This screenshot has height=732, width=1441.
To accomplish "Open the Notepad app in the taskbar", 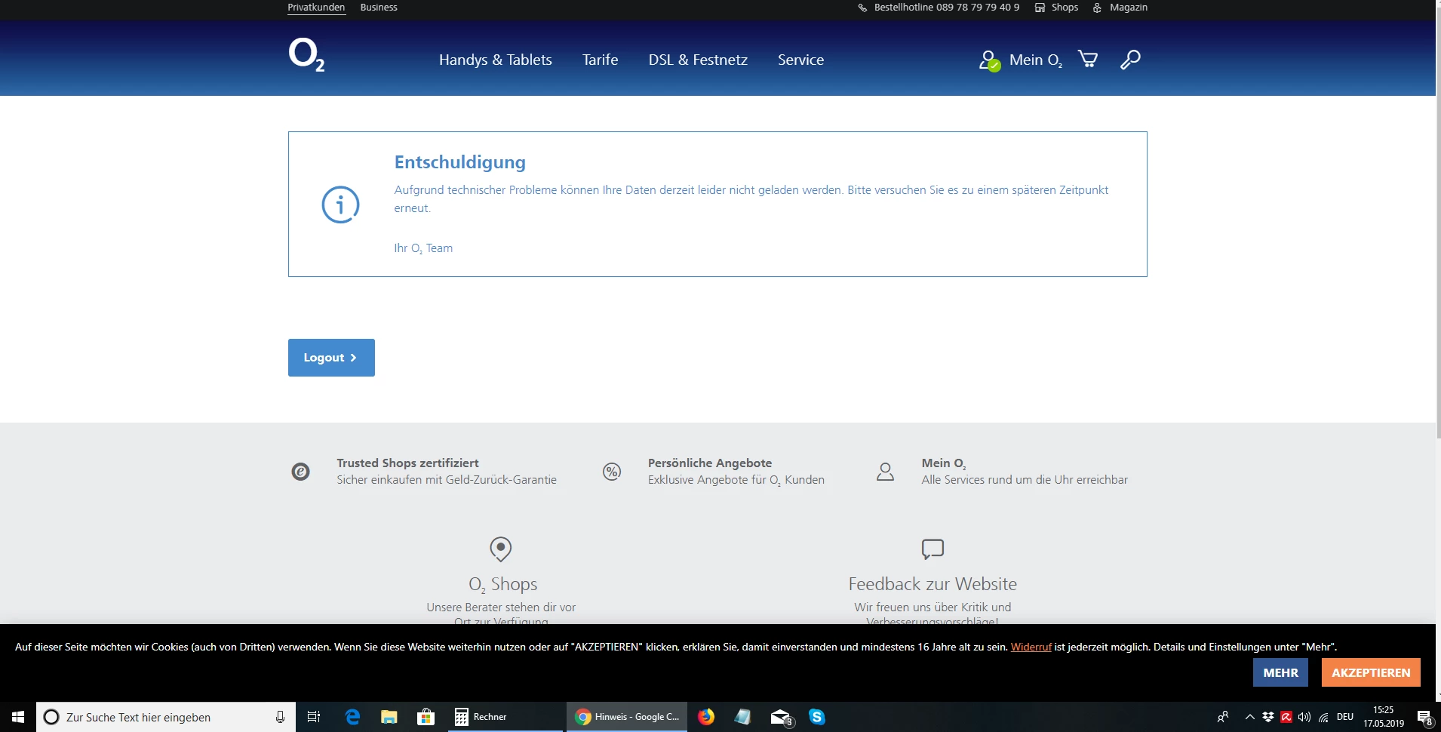I will tap(743, 717).
